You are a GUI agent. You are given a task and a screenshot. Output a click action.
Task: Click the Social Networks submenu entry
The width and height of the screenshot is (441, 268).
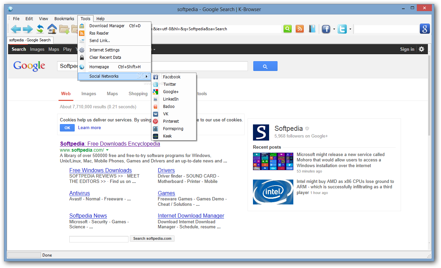point(115,76)
